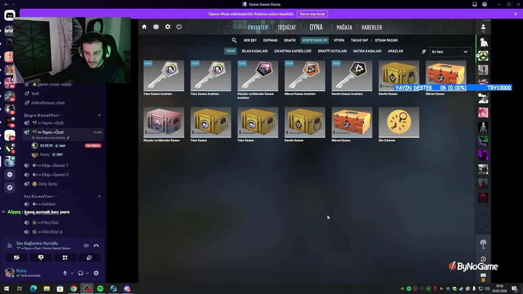Select the GRAFİK inventory filter

click(290, 40)
